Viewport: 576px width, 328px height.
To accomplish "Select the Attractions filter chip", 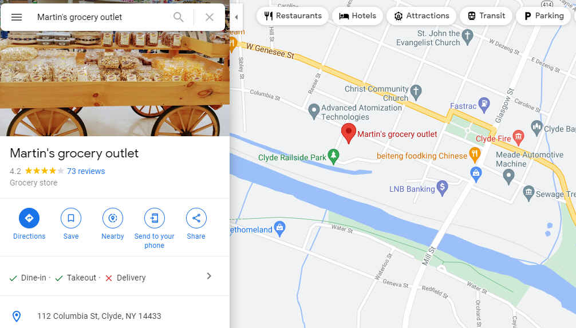I will click(x=421, y=16).
